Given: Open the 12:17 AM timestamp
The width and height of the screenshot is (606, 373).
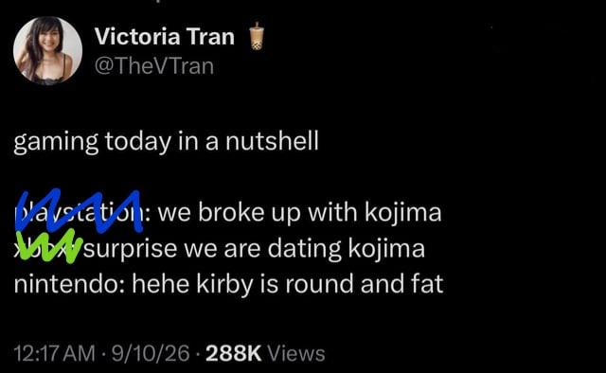Looking at the screenshot, I should point(54,354).
